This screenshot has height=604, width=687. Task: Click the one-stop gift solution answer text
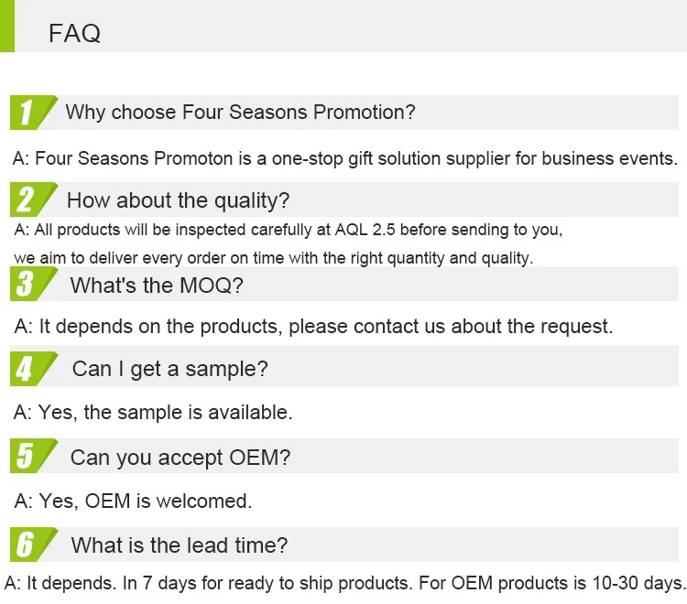tap(344, 158)
